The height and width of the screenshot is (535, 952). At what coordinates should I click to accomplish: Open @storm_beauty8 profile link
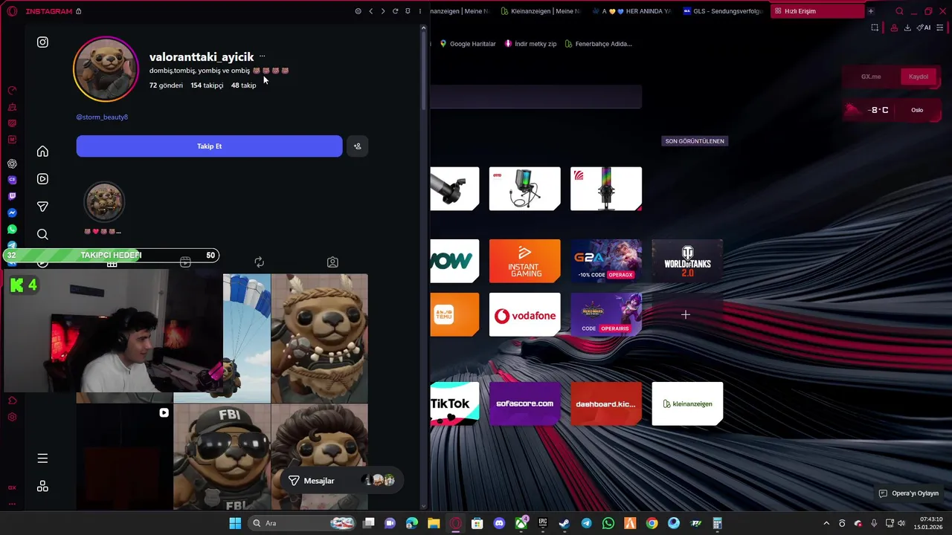pyautogui.click(x=102, y=117)
